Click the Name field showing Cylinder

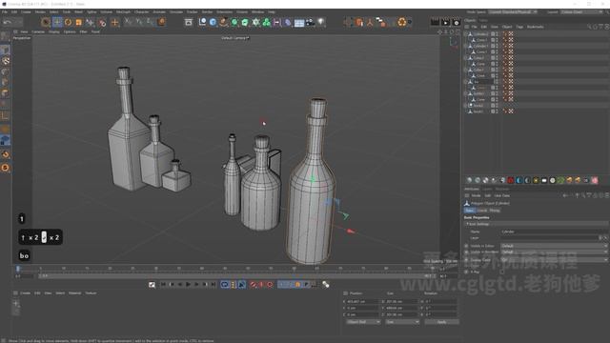tap(554, 232)
